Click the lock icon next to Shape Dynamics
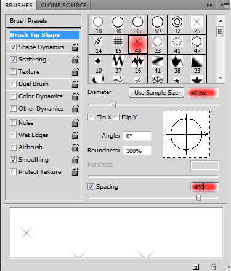Image resolution: width=231 pixels, height=271 pixels. tap(75, 47)
